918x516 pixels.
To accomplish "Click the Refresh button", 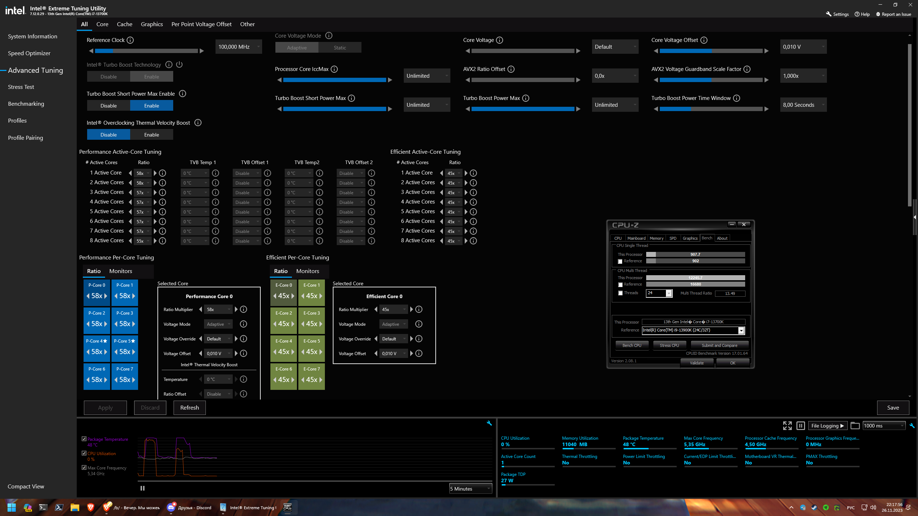I will pos(189,408).
